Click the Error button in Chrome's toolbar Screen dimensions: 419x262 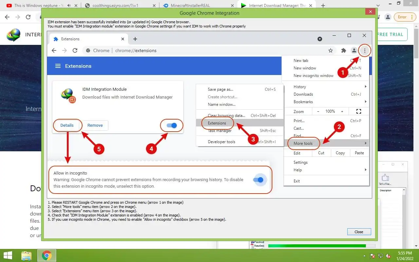pos(402,17)
